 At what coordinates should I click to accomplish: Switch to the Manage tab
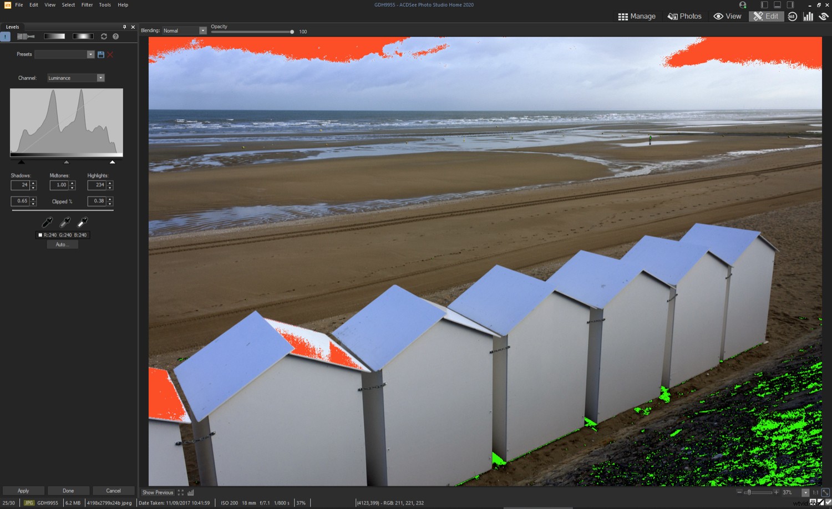[x=637, y=16]
